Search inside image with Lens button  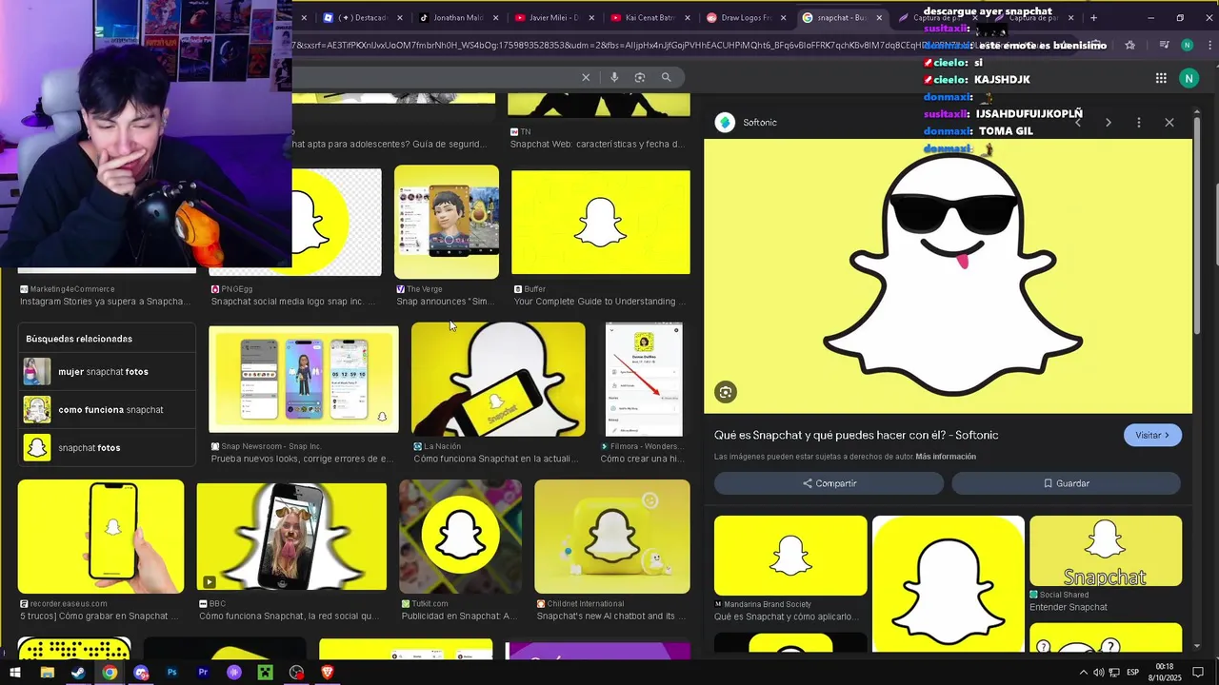click(x=726, y=392)
